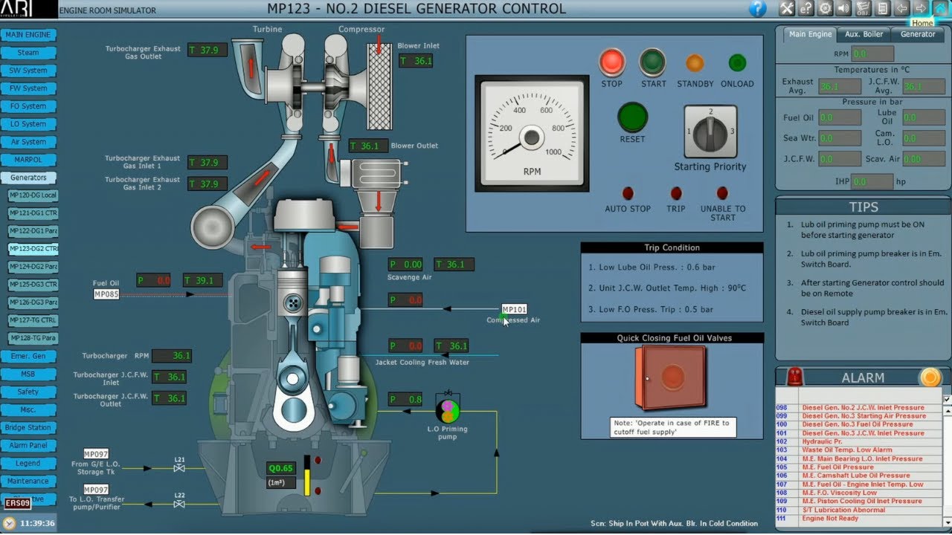Start the L.O Priming pump
The image size is (952, 535).
click(448, 409)
